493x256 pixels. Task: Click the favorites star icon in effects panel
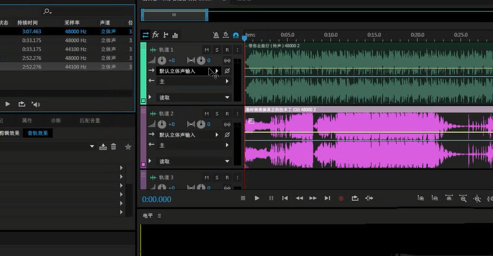point(128,147)
